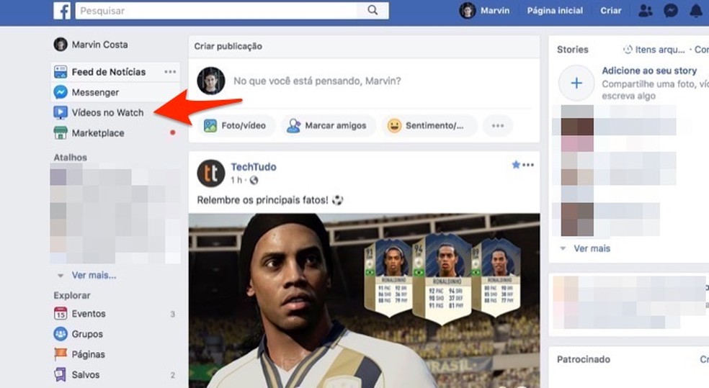
Task: Expand Ver mais under Atalhos
Action: 94,275
